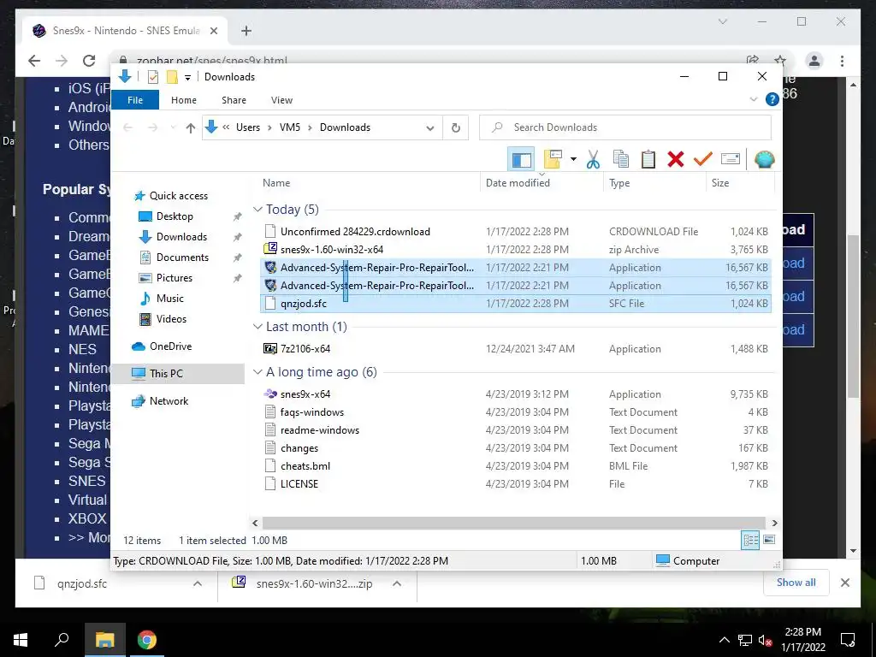This screenshot has width=876, height=657.
Task: Click the Refresh button beside address bar
Action: [x=456, y=128]
